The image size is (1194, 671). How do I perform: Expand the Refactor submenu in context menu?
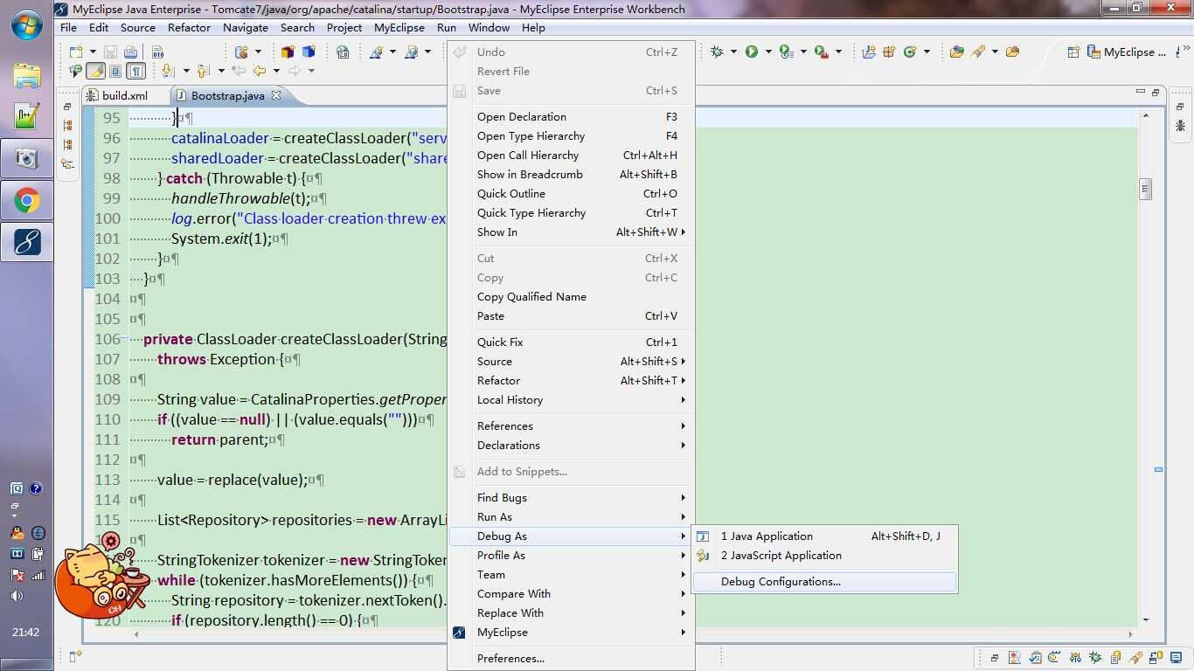click(572, 381)
